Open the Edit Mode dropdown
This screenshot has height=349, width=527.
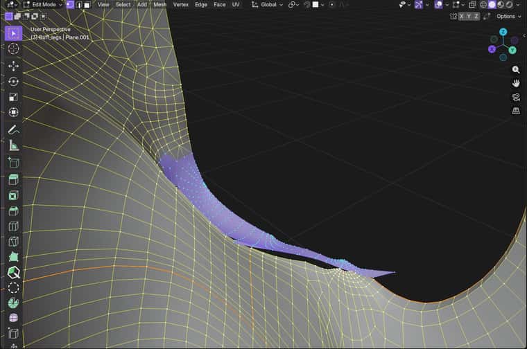43,4
